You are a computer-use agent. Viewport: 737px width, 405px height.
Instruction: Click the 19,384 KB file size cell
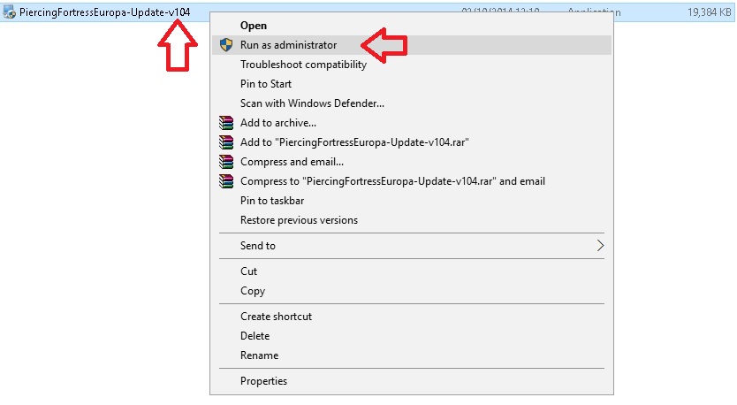(x=710, y=12)
